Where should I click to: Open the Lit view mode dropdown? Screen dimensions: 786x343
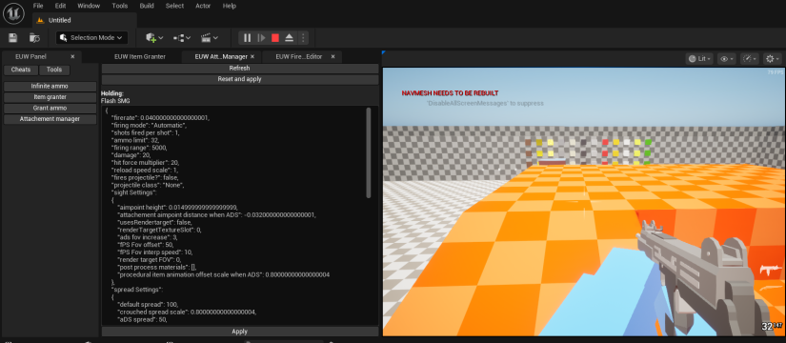pos(699,59)
